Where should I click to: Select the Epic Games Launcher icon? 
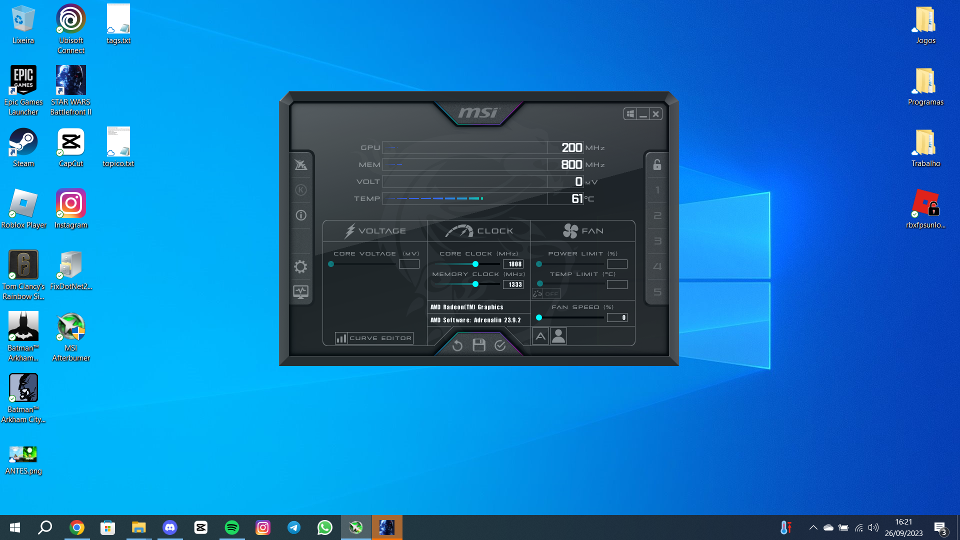point(23,90)
